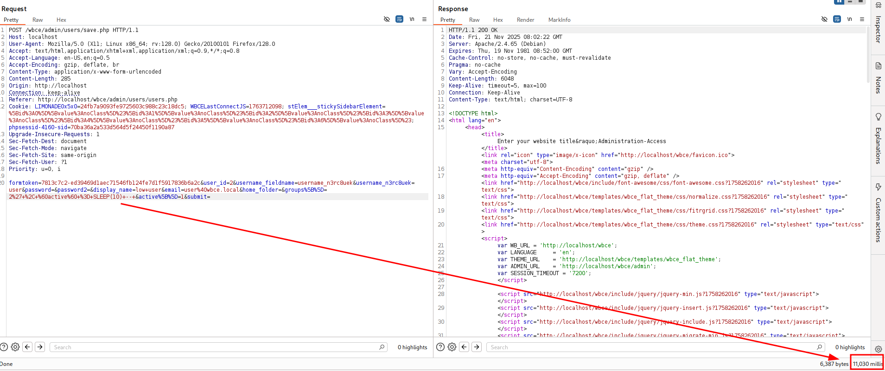This screenshot has height=371, width=885.
Task: Click '0 highlights' label under Request panel
Action: click(x=413, y=347)
